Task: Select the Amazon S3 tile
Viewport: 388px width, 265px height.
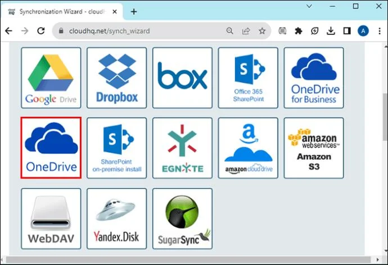Action: [x=314, y=148]
